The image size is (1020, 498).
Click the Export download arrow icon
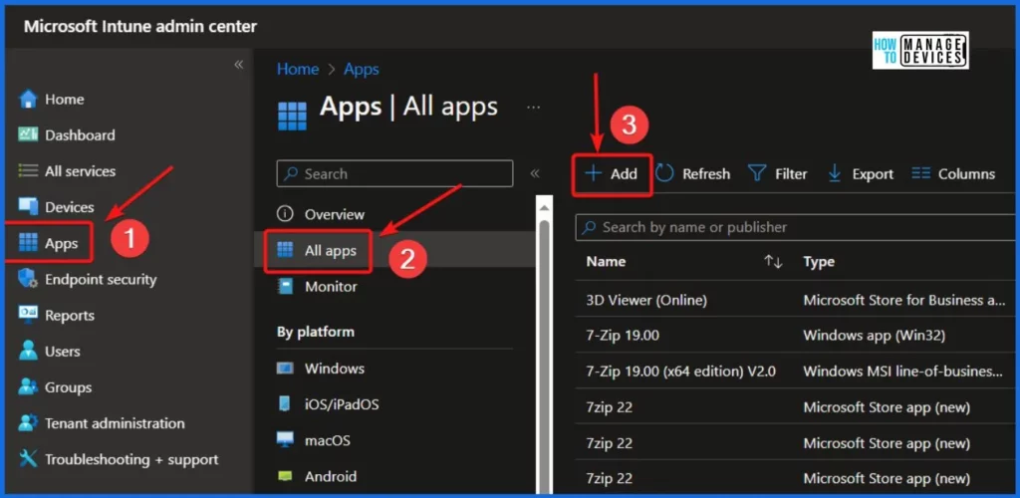tap(835, 173)
